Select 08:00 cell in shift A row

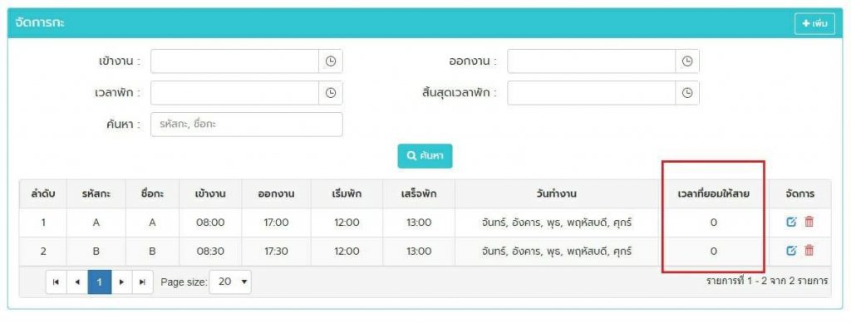click(210, 223)
